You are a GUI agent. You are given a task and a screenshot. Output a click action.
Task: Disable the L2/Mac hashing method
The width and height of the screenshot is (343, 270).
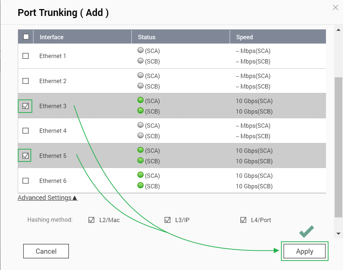pyautogui.click(x=91, y=220)
